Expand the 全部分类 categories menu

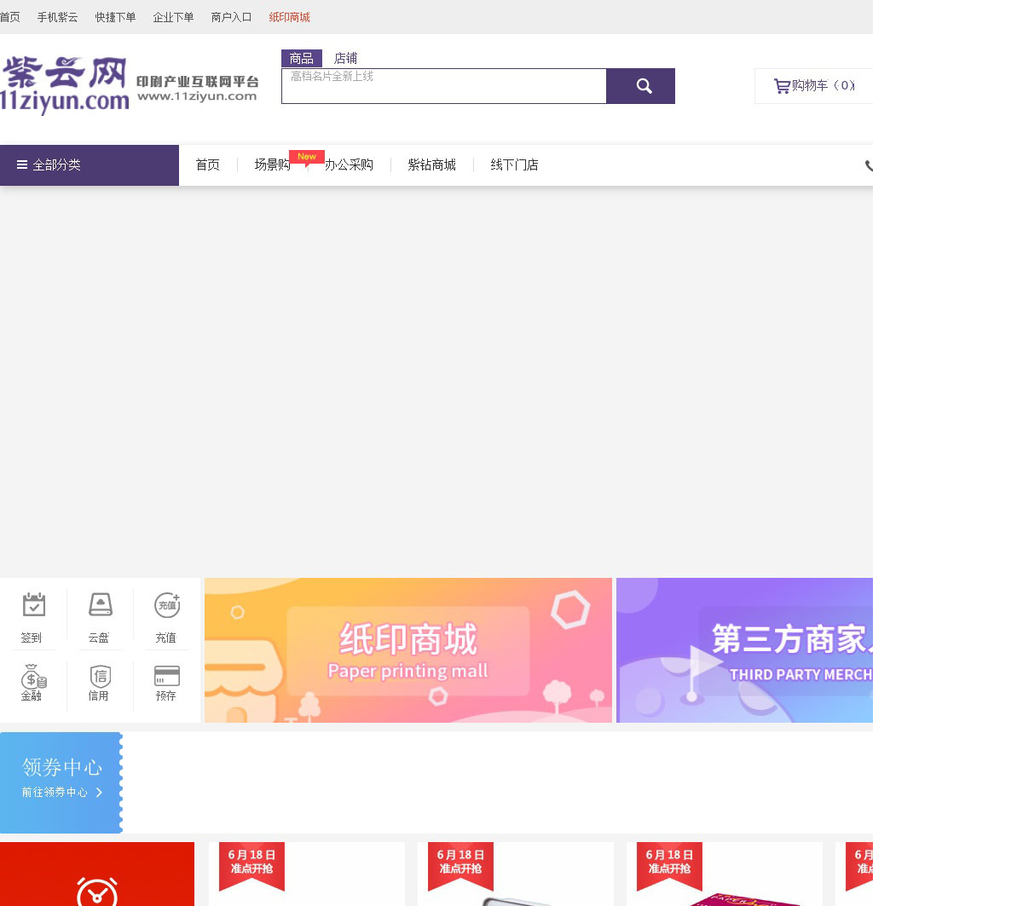tap(90, 165)
